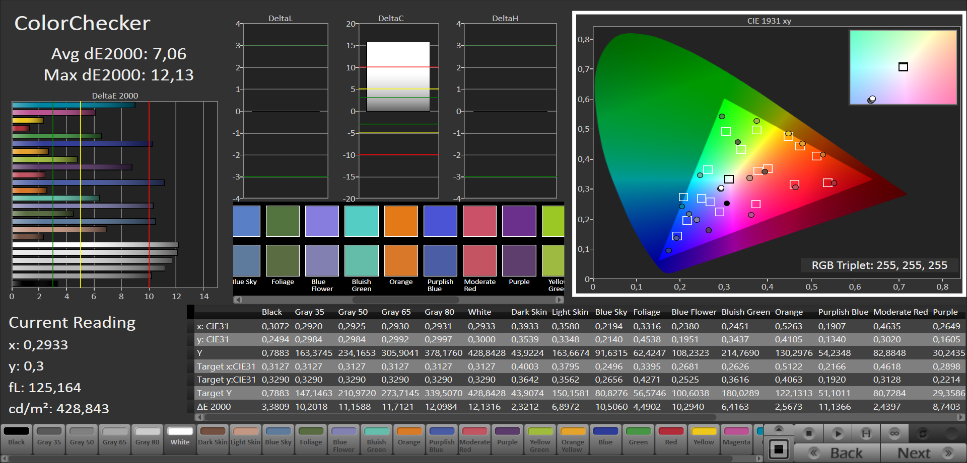Click the dimmed refresh arrows icon
The height and width of the screenshot is (463, 967).
923,433
